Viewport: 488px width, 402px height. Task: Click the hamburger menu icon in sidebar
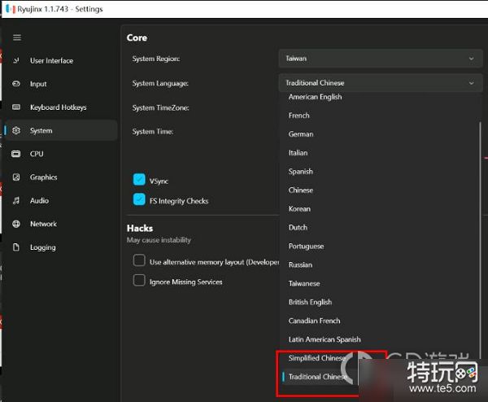[16, 37]
